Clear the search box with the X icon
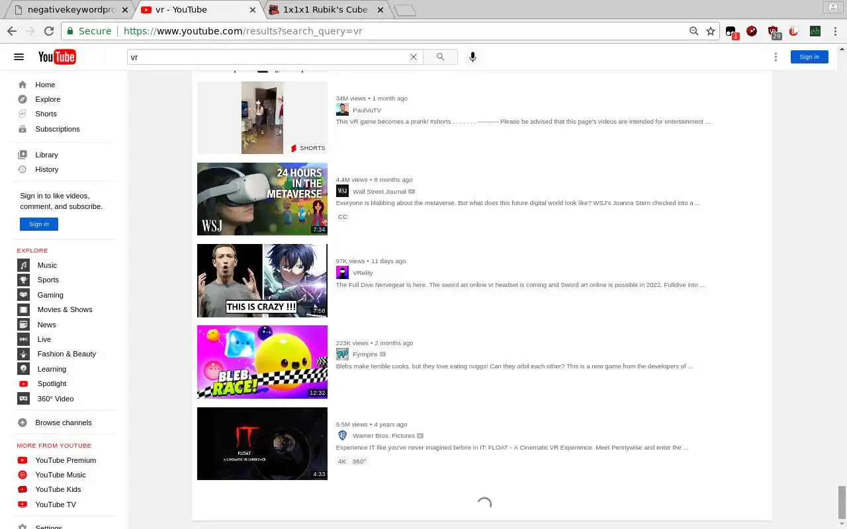 click(x=414, y=57)
